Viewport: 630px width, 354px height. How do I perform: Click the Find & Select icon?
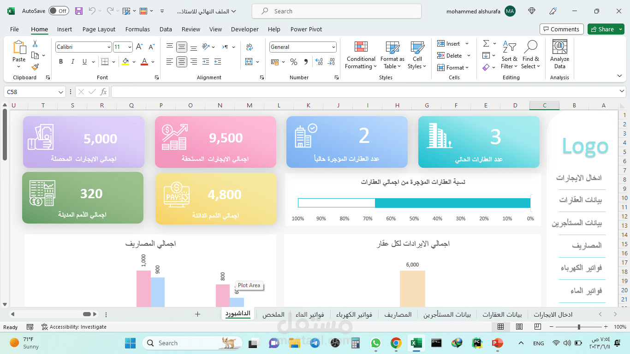530,55
